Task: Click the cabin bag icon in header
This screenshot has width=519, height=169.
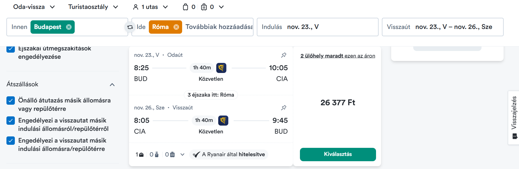Action: tap(185, 7)
